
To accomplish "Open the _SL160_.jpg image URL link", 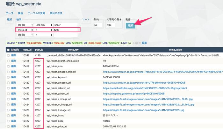I will [x=149, y=105].
